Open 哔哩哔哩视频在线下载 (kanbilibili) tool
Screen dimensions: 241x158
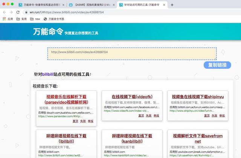pos(132,139)
